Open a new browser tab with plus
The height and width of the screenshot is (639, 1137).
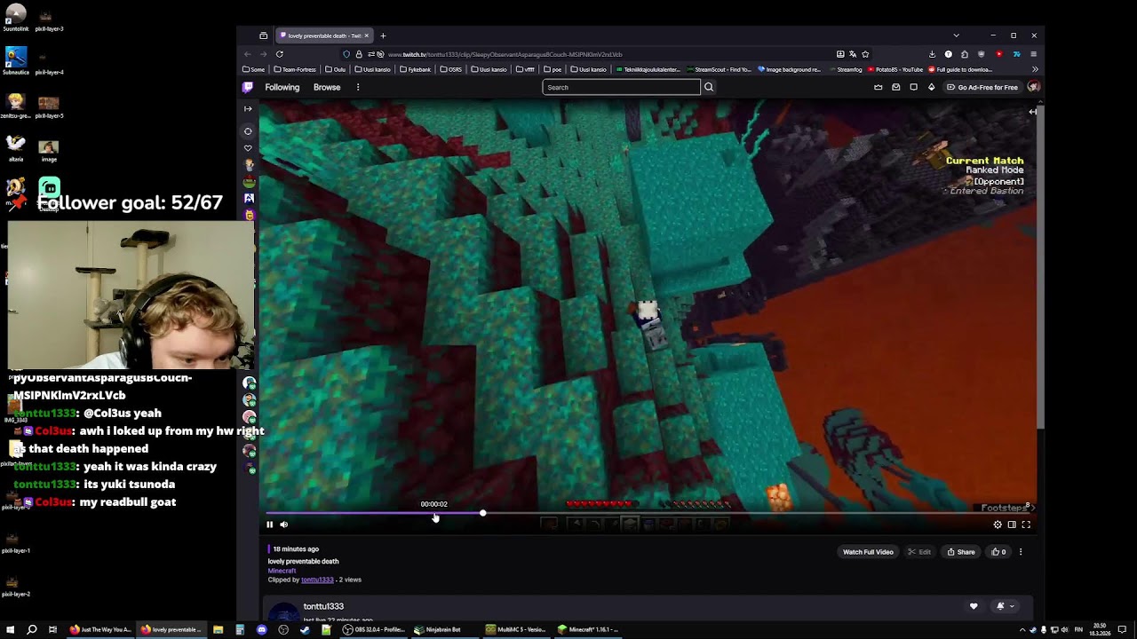[383, 35]
